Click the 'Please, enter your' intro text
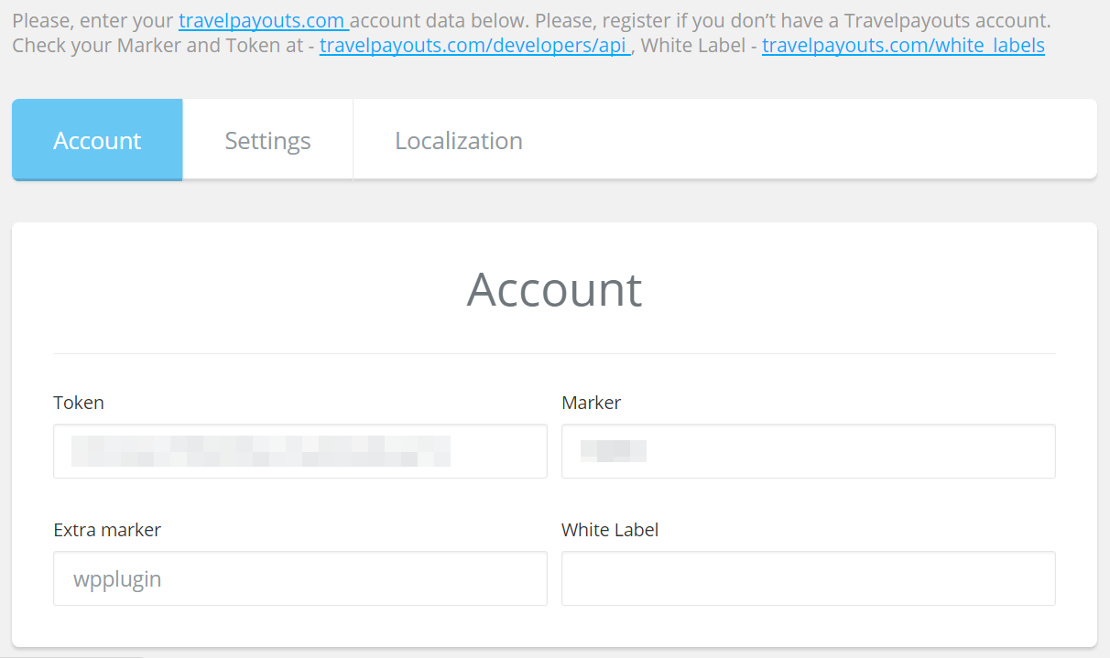The height and width of the screenshot is (658, 1110). [x=93, y=20]
